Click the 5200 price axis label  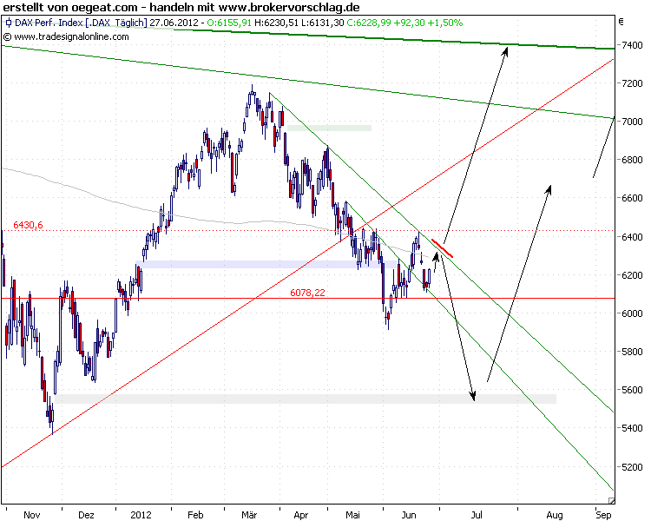632,467
